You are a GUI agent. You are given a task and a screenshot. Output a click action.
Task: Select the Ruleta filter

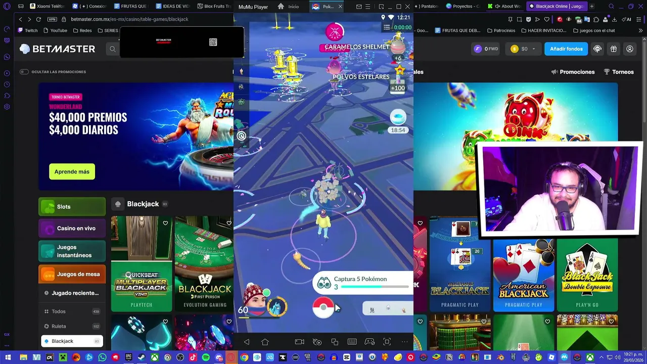pos(72,327)
